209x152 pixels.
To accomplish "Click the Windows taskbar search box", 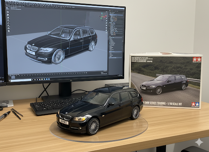I will tap(21, 80).
